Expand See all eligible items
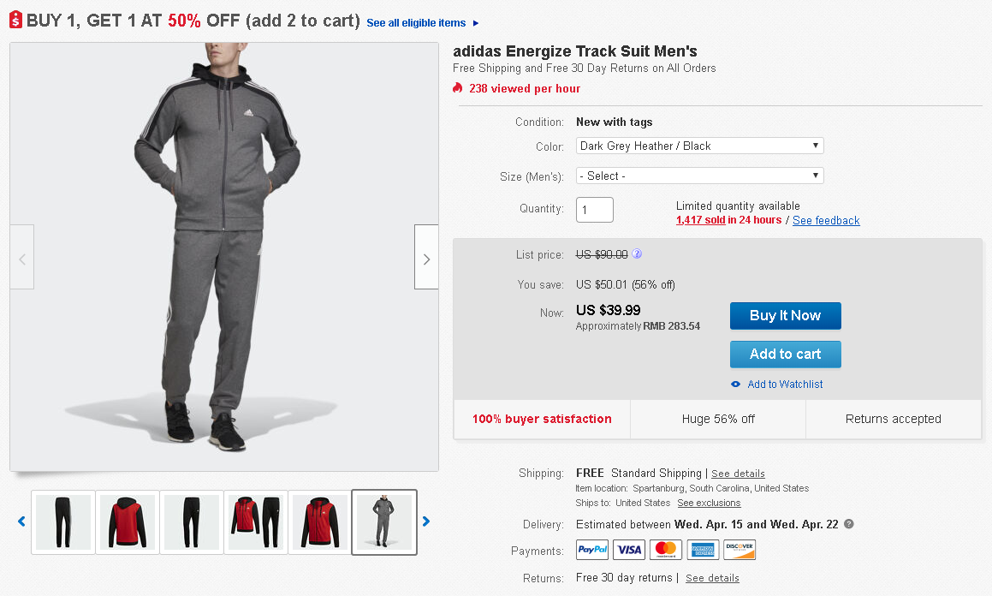This screenshot has width=992, height=596. coord(423,23)
